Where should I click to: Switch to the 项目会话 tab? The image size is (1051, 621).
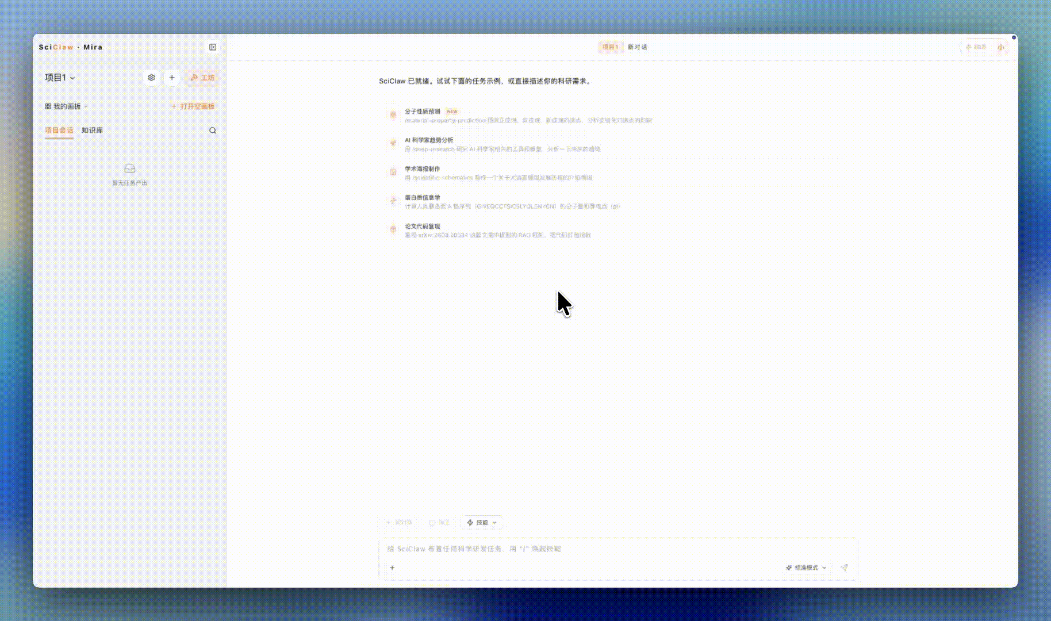59,131
